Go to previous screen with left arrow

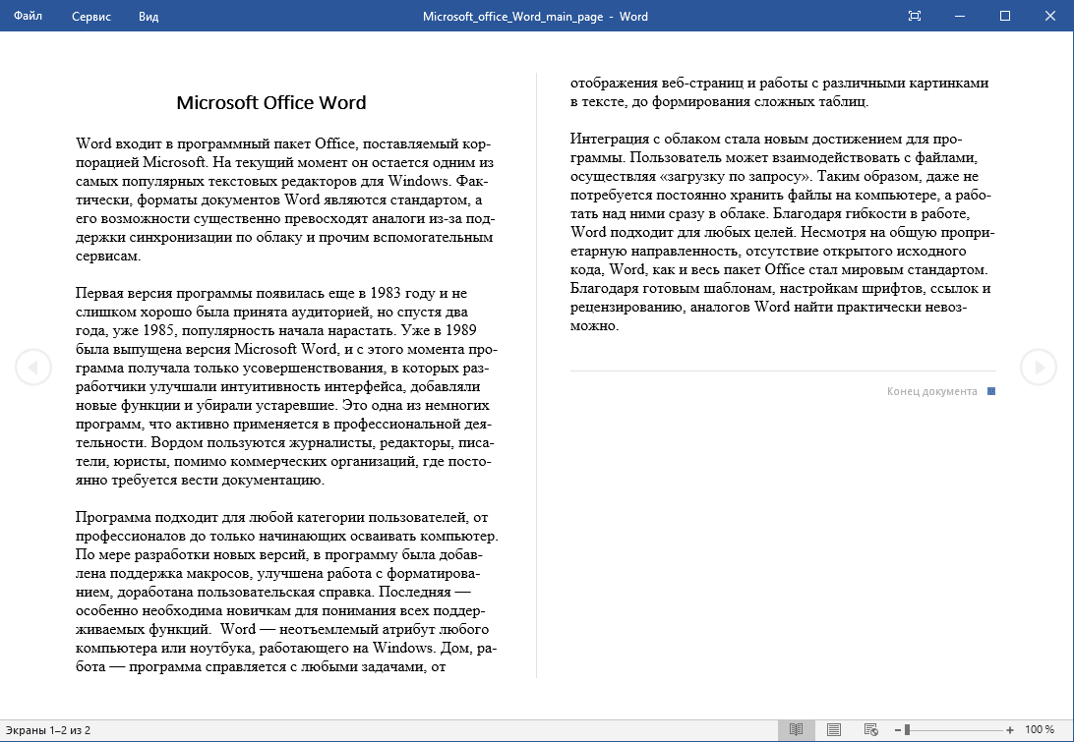pyautogui.click(x=33, y=367)
